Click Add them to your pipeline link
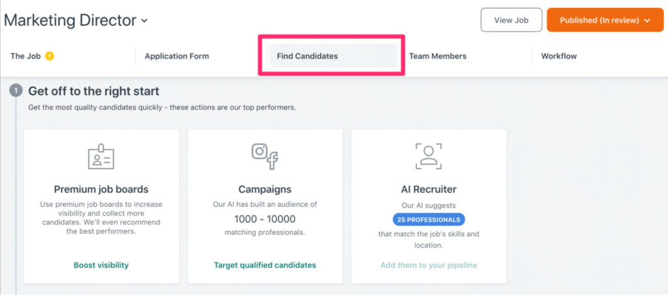This screenshot has width=668, height=295. click(x=429, y=265)
